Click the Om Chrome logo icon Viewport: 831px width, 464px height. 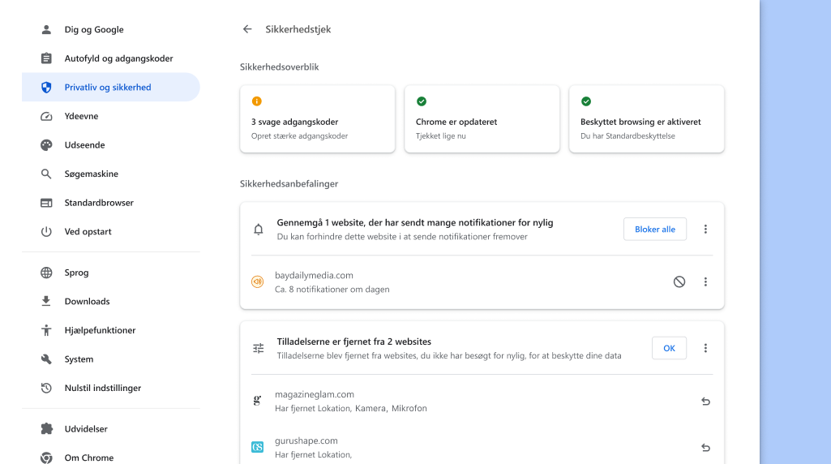coord(47,458)
